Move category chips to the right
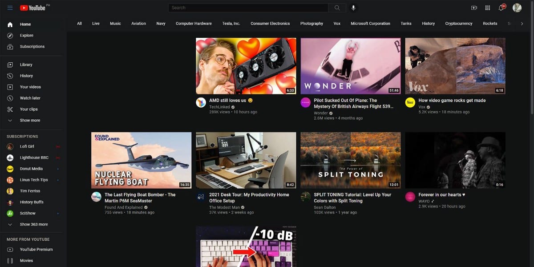 (x=522, y=24)
